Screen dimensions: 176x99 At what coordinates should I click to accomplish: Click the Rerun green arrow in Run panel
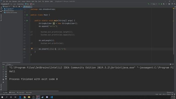(3, 67)
